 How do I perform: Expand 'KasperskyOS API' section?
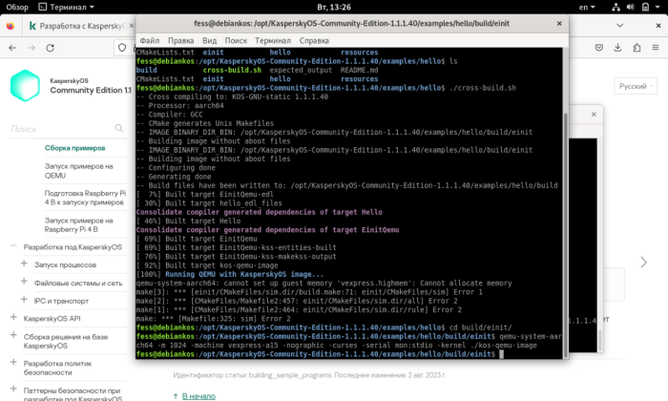13,318
